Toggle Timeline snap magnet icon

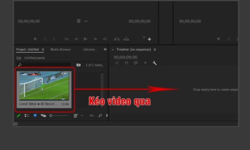(x=126, y=63)
